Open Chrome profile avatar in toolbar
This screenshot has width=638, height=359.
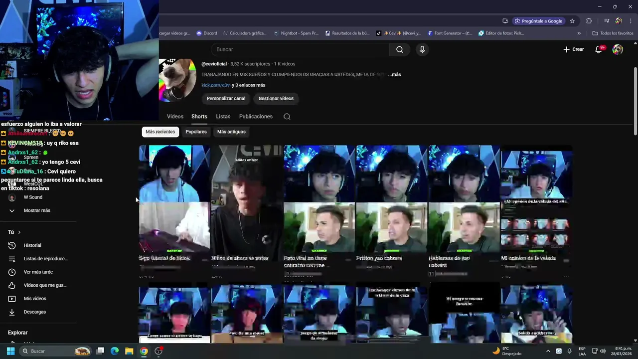(619, 21)
